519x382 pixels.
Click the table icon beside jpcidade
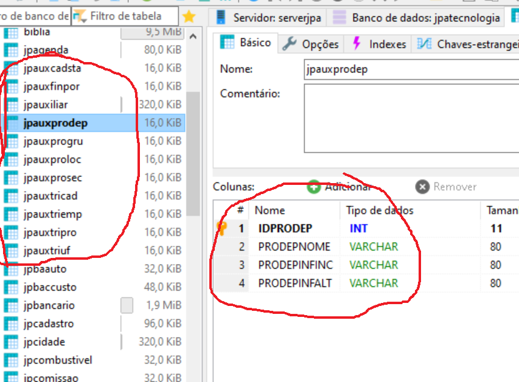(x=11, y=342)
